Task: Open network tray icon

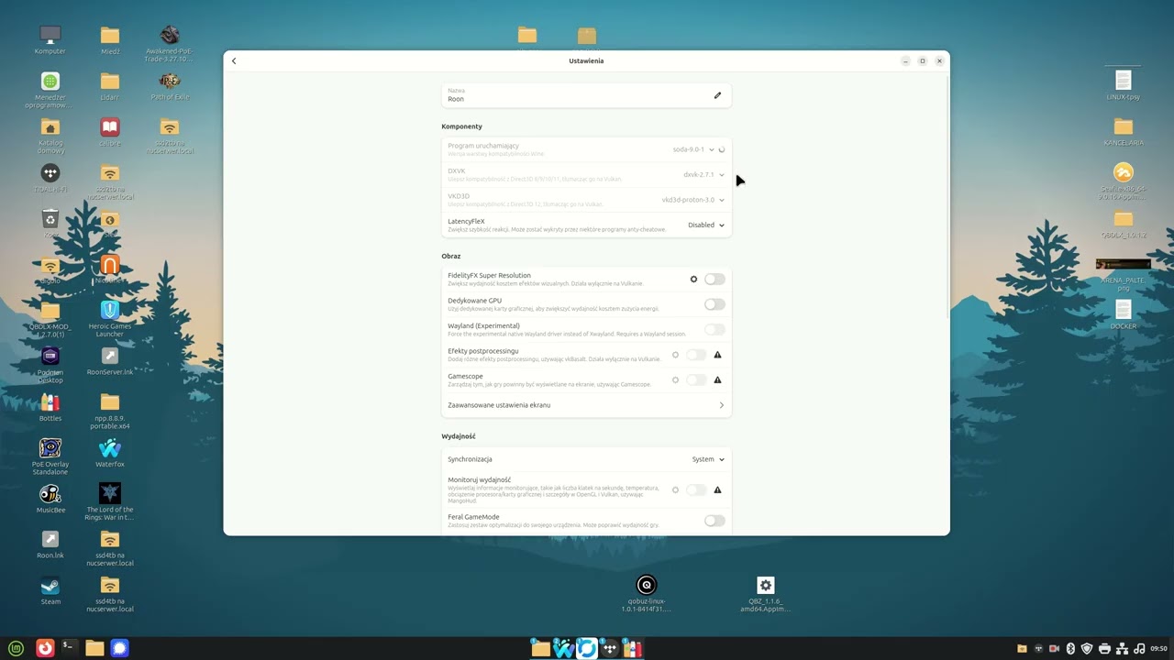Action: tap(1122, 648)
